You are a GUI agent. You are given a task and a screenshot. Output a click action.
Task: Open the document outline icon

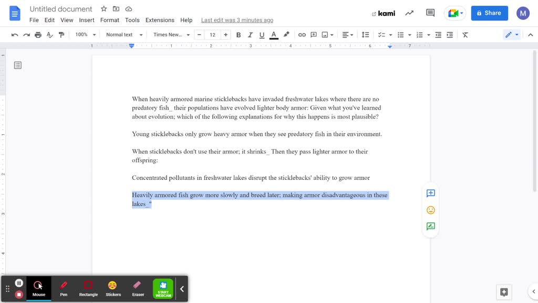coord(18,66)
